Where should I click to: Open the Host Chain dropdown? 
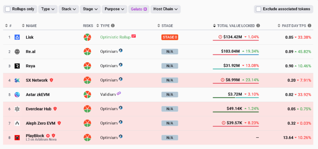(x=165, y=9)
